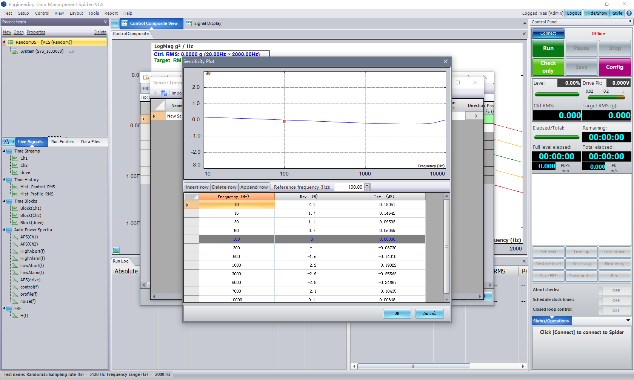This screenshot has width=634, height=380.
Task: Switch to the Data Files tab
Action: coord(91,142)
